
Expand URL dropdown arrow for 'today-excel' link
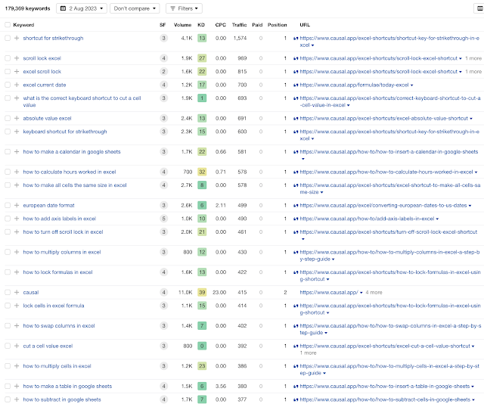[411, 85]
